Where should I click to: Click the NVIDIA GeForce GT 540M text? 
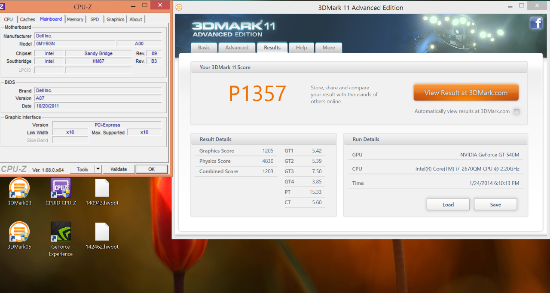coord(489,155)
